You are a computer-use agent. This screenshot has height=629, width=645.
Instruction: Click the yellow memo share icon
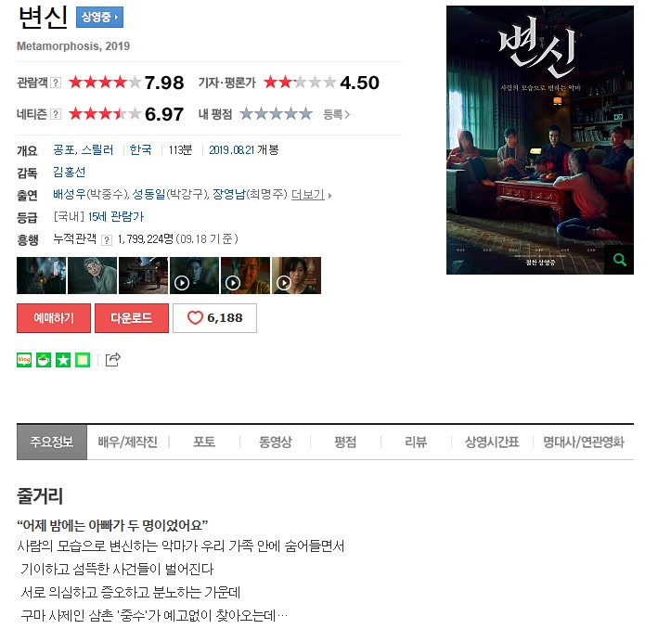83,360
